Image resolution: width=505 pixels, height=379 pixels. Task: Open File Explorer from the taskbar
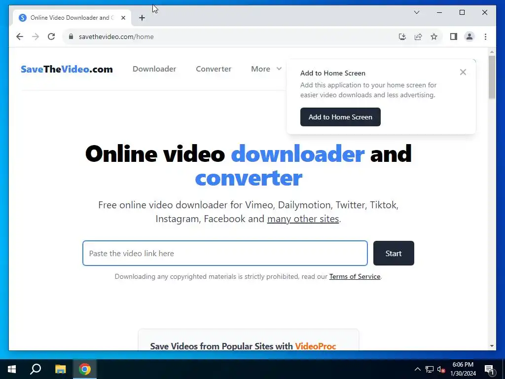tap(60, 369)
